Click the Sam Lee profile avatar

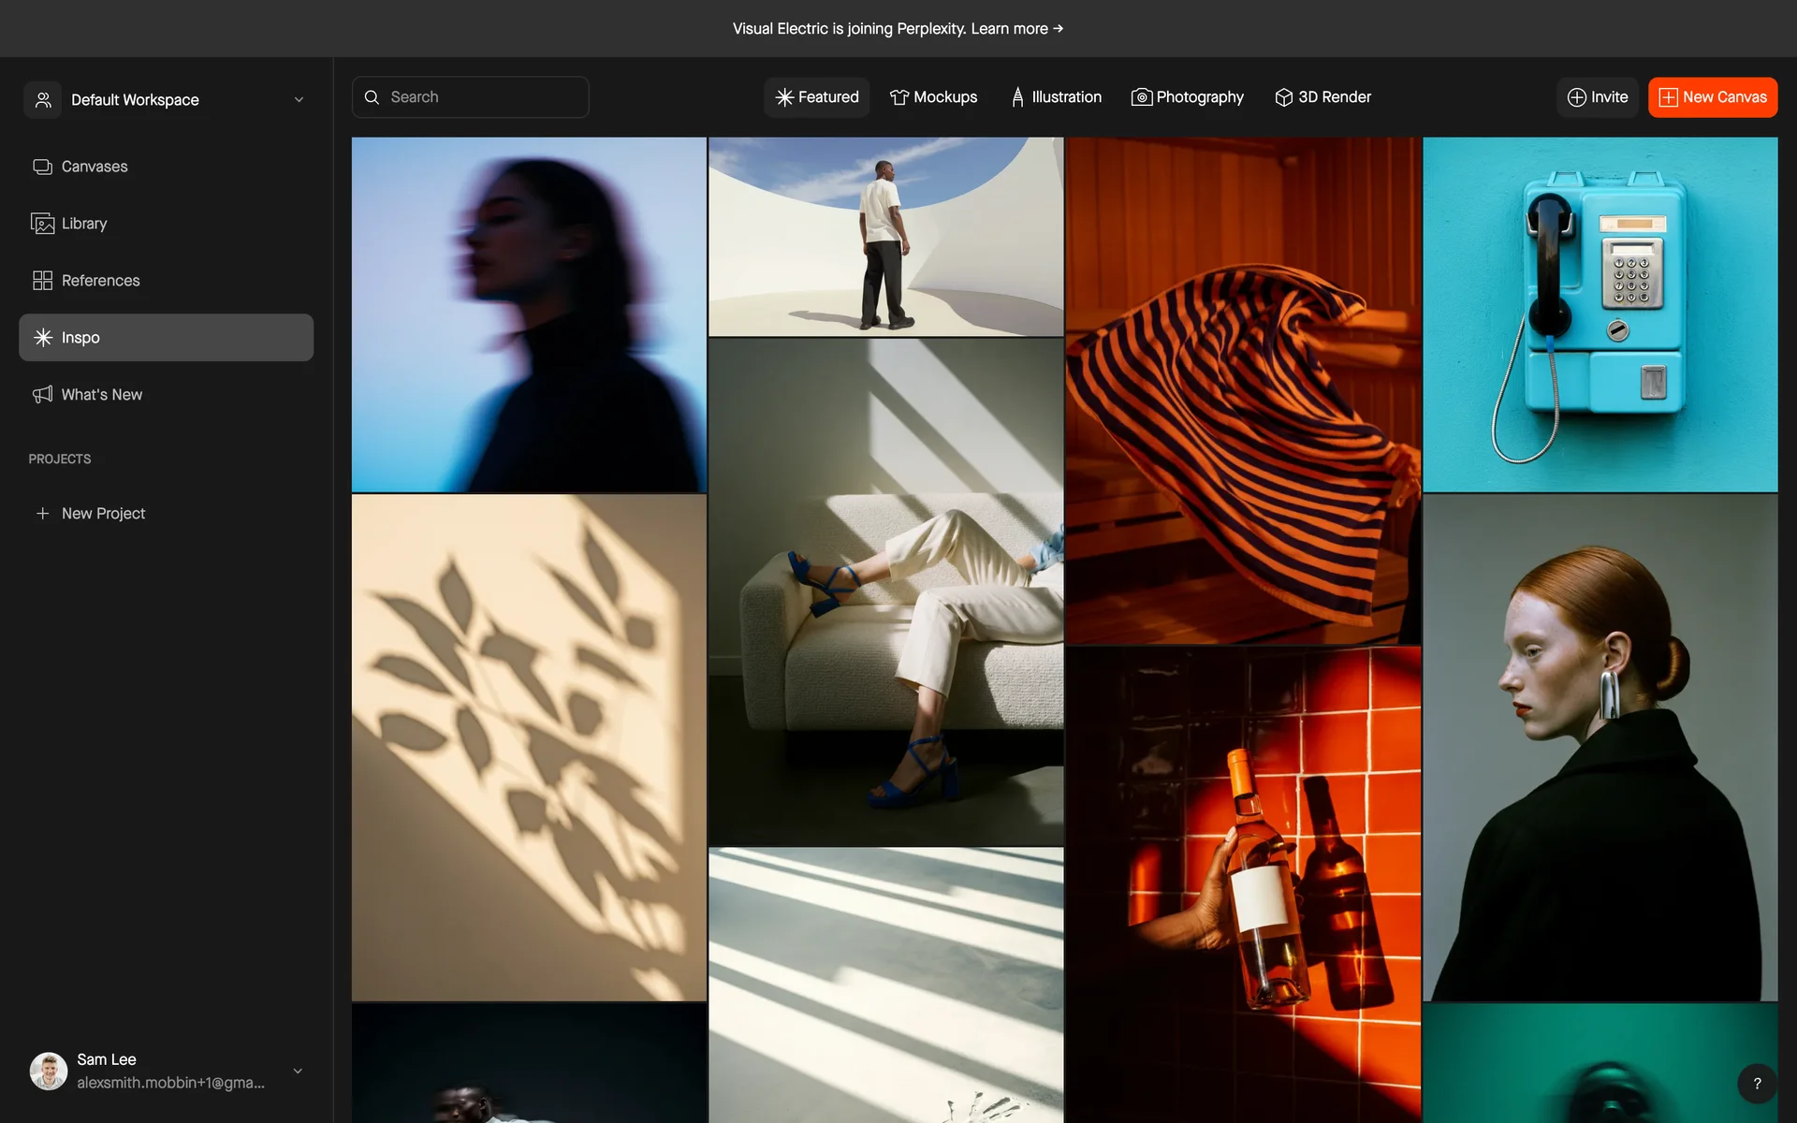coord(49,1071)
